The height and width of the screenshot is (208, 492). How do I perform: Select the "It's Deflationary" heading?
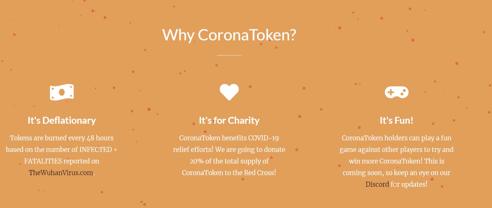62,120
